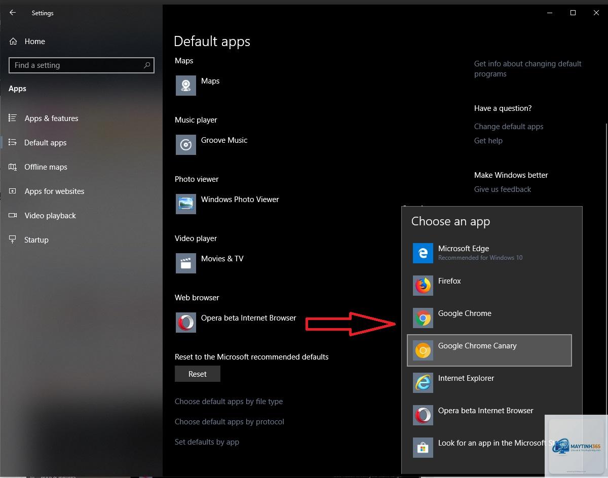
Task: Click Groove Music default player label
Action: coord(224,140)
